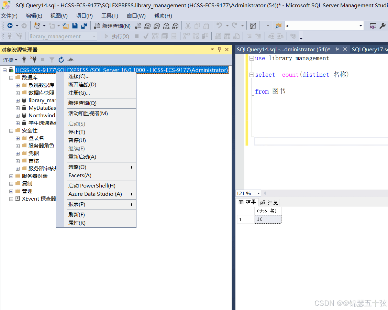Open a new XMLA query

point(166,25)
